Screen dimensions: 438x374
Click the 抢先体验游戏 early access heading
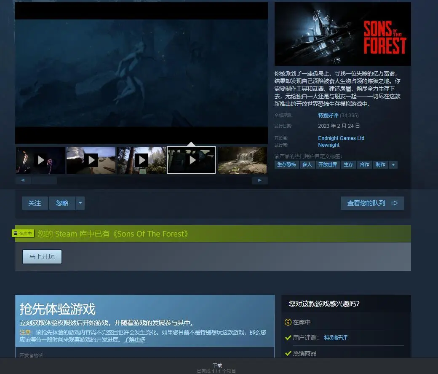58,309
